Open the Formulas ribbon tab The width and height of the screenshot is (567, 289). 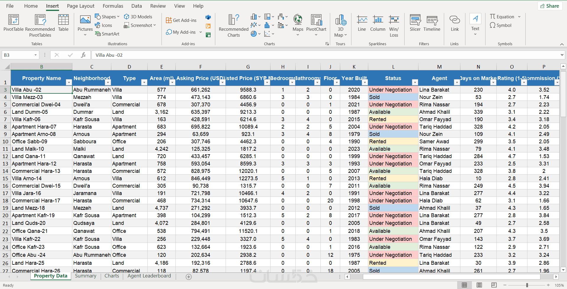pyautogui.click(x=113, y=6)
